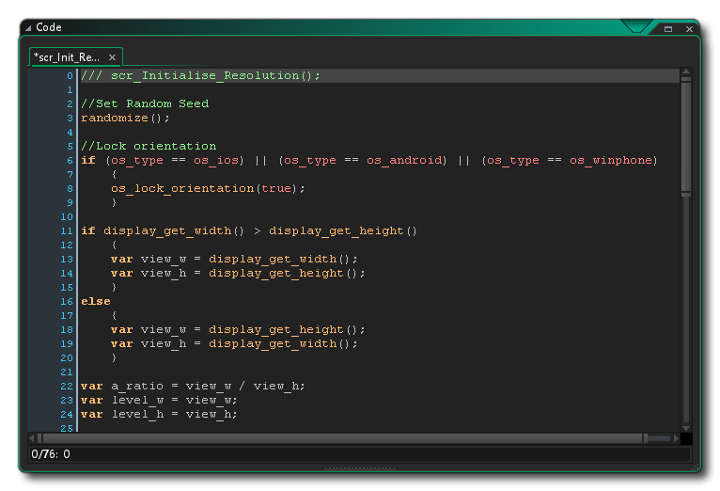Click the panel resize grip at bottom

click(358, 467)
